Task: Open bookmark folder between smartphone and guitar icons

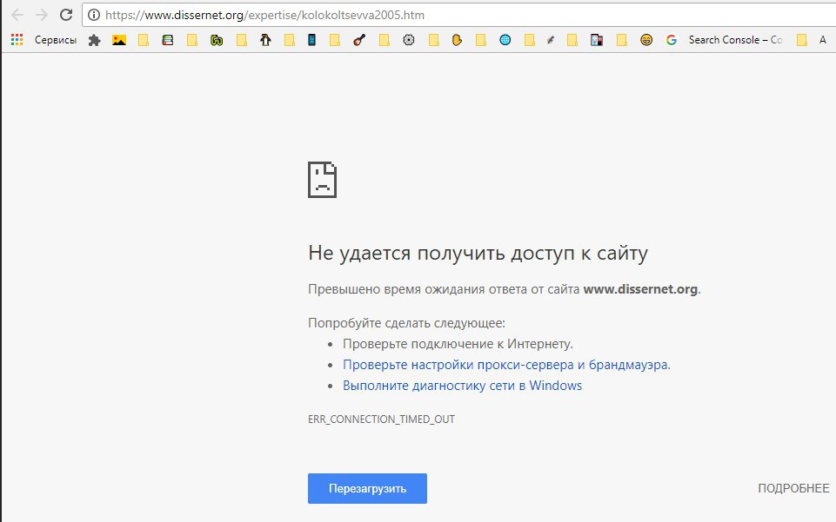Action: [x=335, y=40]
